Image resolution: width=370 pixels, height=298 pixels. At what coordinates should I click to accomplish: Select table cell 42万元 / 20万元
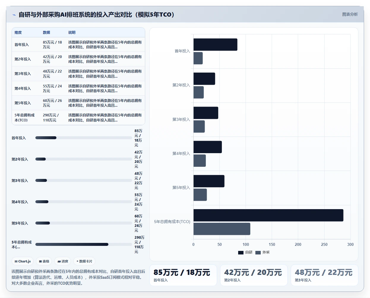[53, 59]
